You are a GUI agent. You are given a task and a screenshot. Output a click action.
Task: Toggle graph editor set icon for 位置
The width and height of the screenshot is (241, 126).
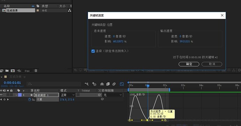(x=34, y=100)
